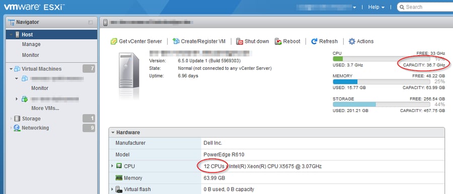Click the Shut down power icon
453x194 pixels.
coord(240,42)
